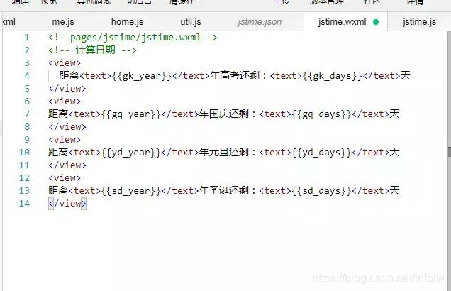Click line number 1 in the gutter
Viewport: 451px width, 291px height.
click(x=27, y=38)
